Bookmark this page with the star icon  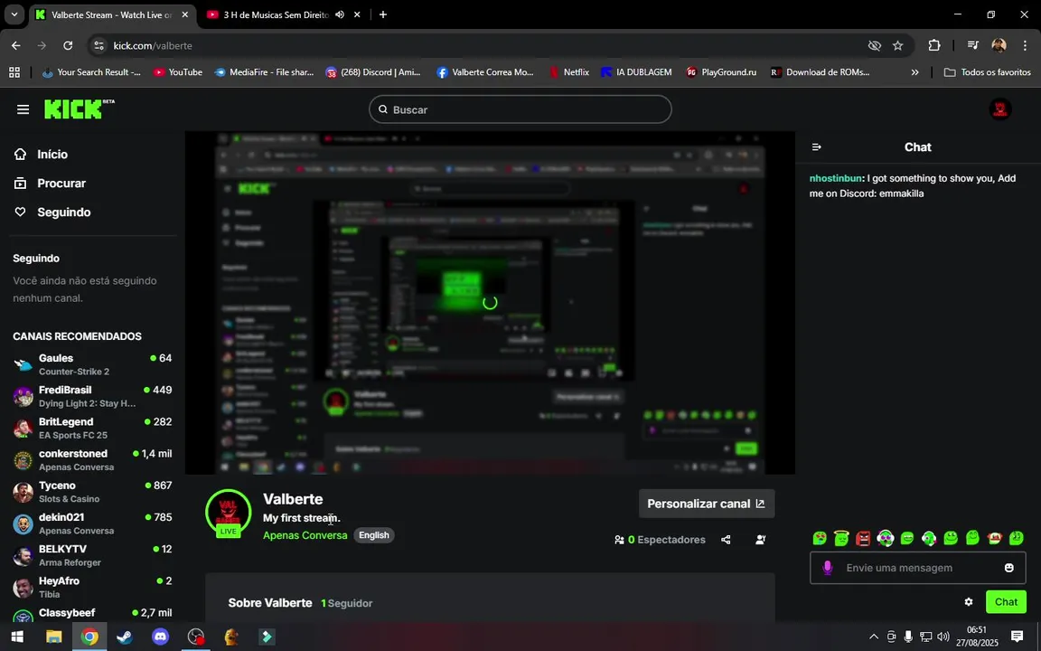(897, 45)
